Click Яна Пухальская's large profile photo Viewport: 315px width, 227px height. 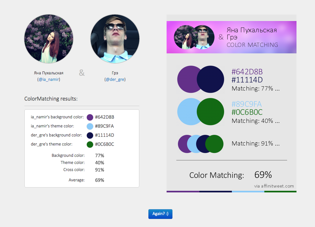pos(49,38)
